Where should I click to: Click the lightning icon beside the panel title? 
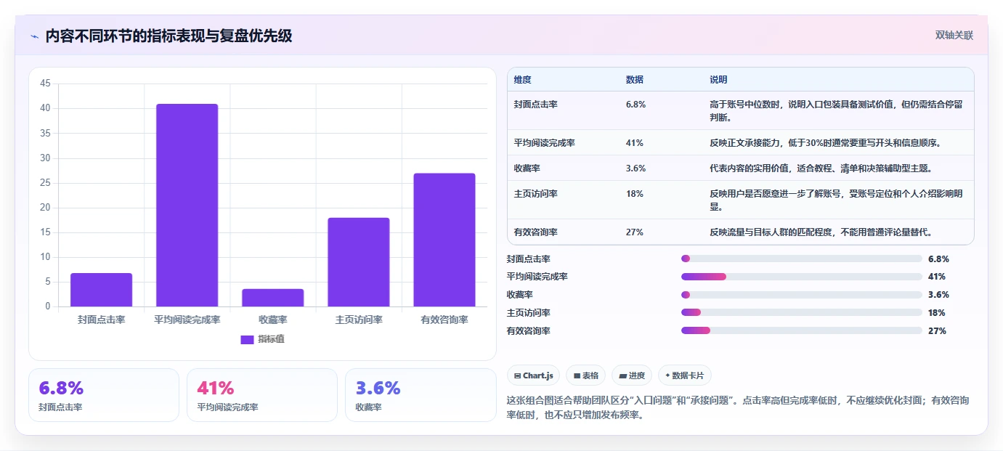[x=34, y=36]
